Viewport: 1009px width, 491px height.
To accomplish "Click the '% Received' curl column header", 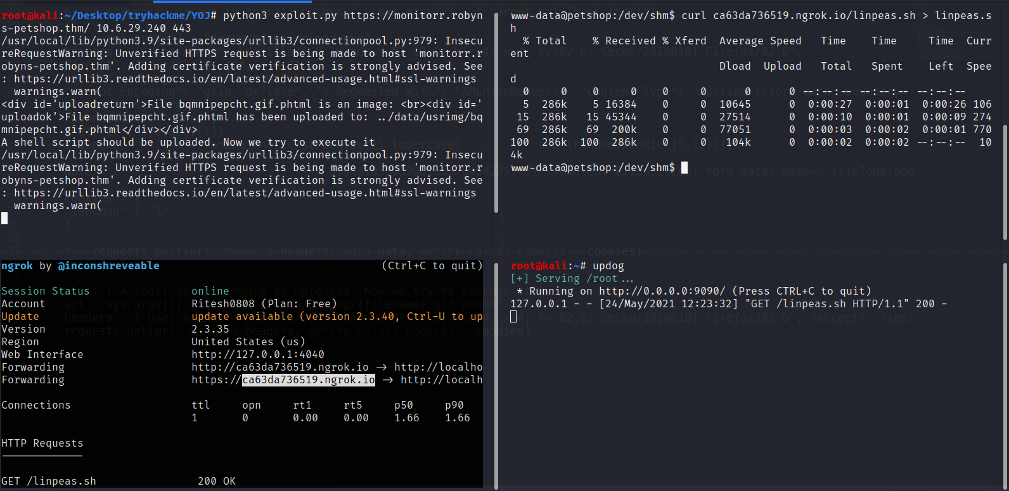I will click(624, 41).
